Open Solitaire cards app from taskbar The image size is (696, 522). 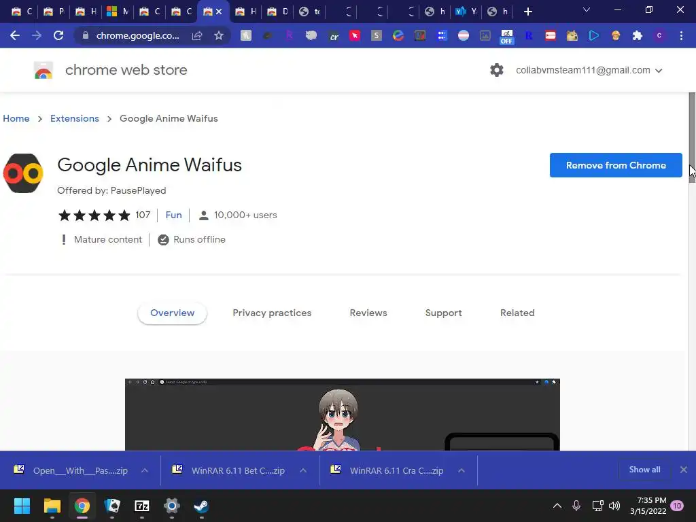112,506
